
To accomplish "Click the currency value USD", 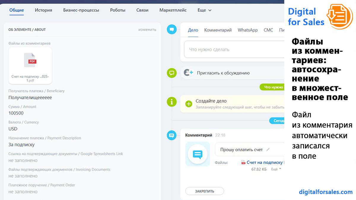I will tap(13, 129).
